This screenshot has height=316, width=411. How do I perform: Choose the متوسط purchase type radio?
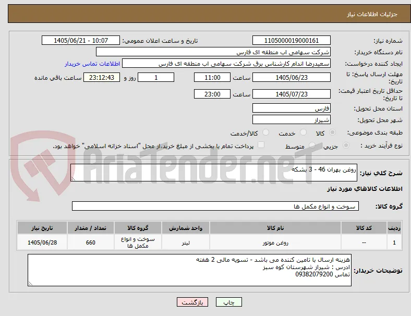pos(312,145)
